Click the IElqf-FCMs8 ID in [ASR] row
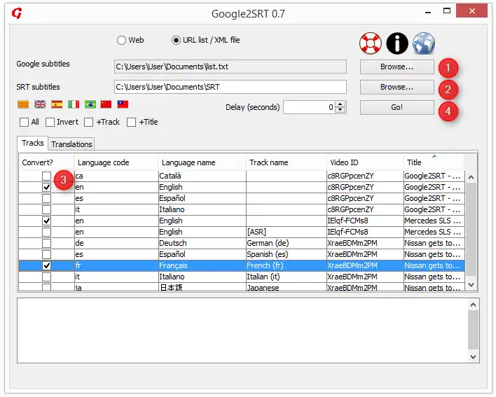The image size is (496, 397). pyautogui.click(x=365, y=232)
